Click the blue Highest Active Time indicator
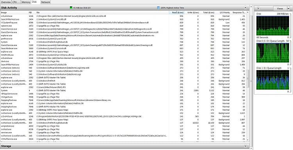Viewport: 293px width, 150px height. 158,8
